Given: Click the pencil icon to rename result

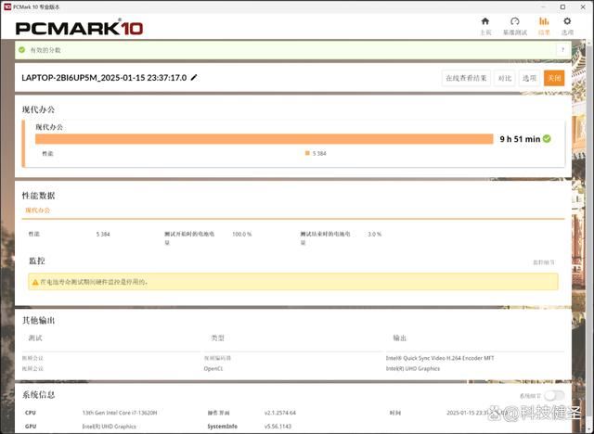Looking at the screenshot, I should coord(194,78).
